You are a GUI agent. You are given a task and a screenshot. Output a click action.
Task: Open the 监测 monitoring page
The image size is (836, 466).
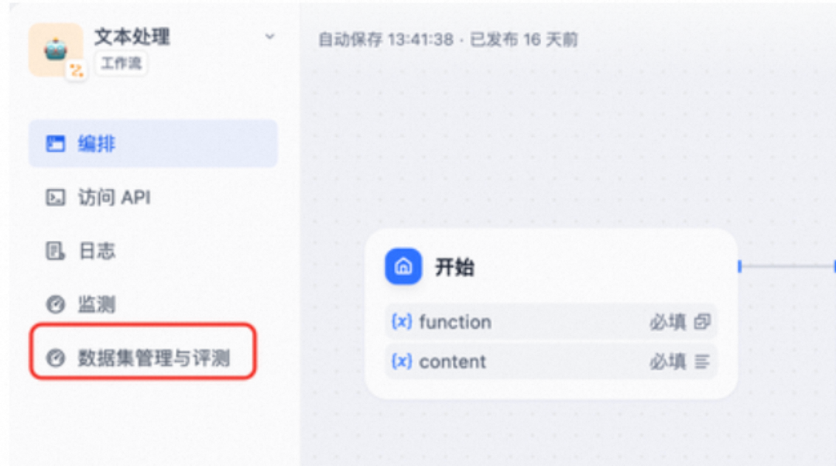pos(153,304)
